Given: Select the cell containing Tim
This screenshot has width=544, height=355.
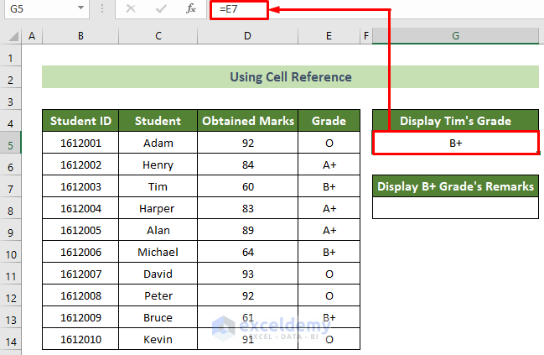Looking at the screenshot, I should point(158,186).
